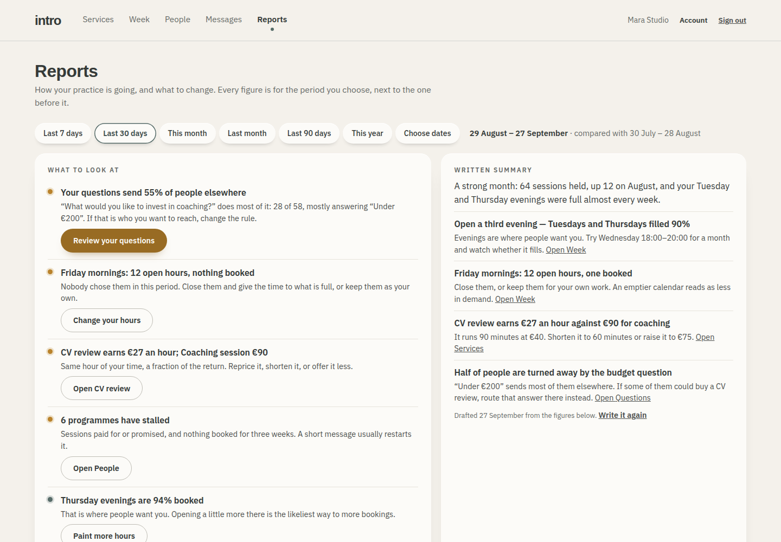Click Sign out
Viewport: 781px width, 542px height.
coord(732,21)
